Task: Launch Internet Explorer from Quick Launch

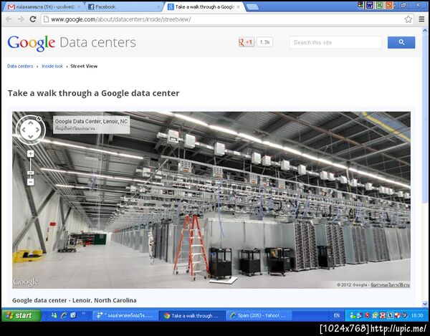Action: (x=64, y=315)
